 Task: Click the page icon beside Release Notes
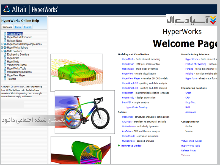click(x=5, y=41)
